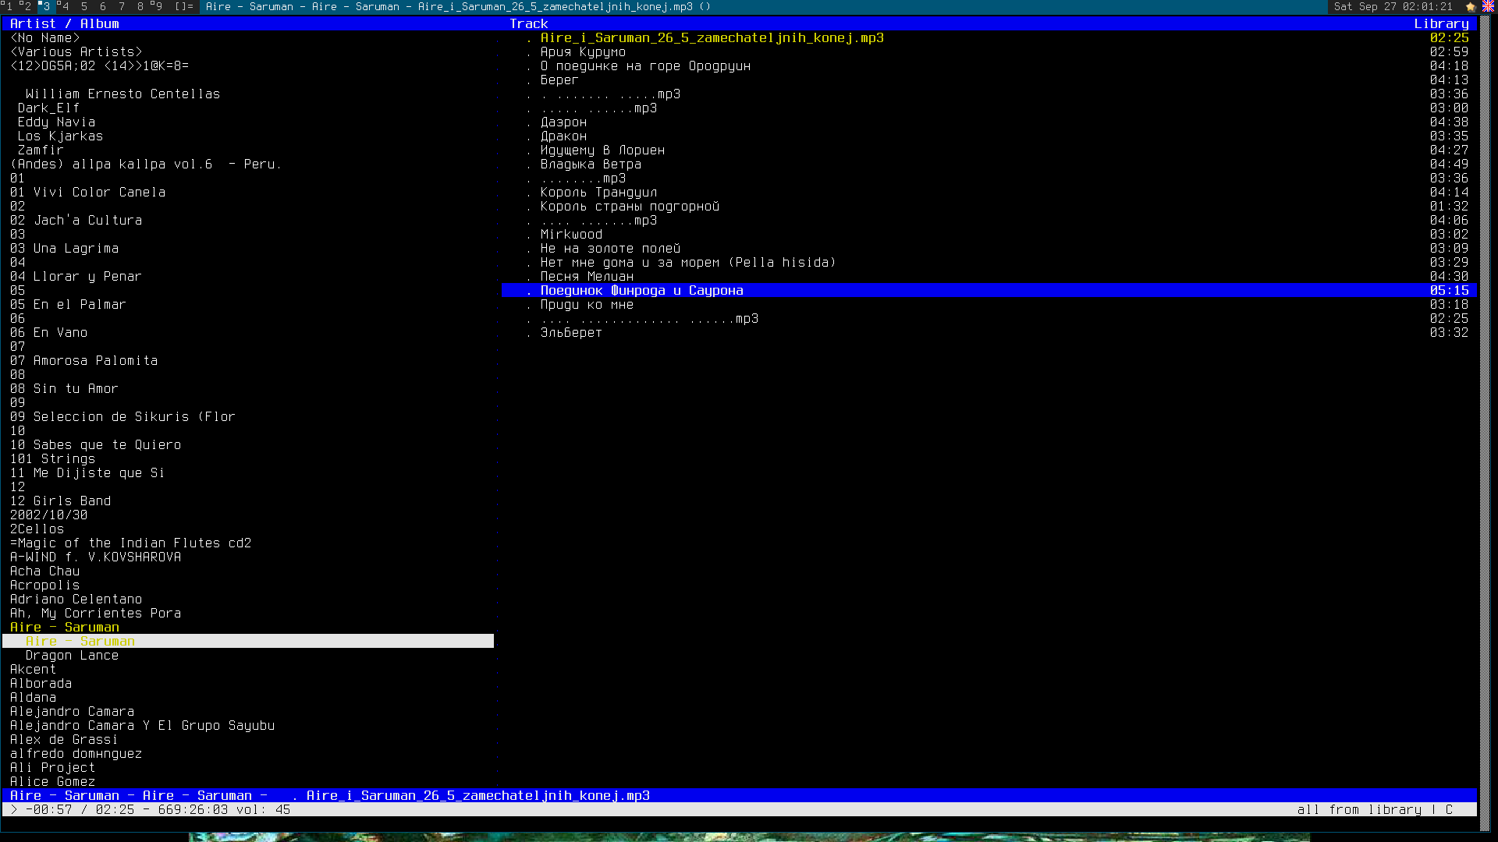Click the UK flag keyboard layout icon
The image size is (1498, 842).
1488,6
